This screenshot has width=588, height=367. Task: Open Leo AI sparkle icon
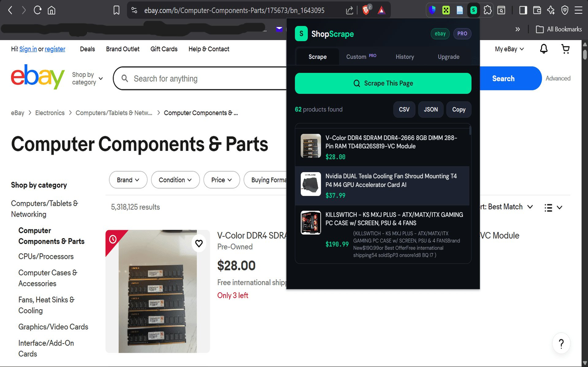click(551, 10)
